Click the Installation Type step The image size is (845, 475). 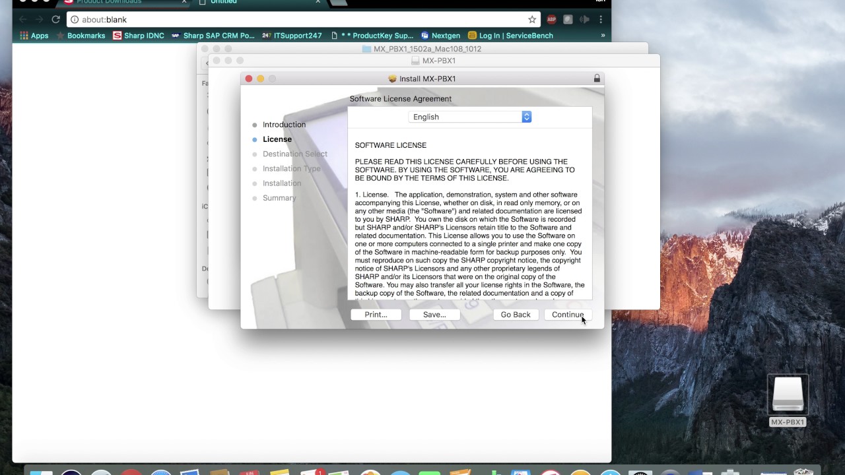(291, 168)
